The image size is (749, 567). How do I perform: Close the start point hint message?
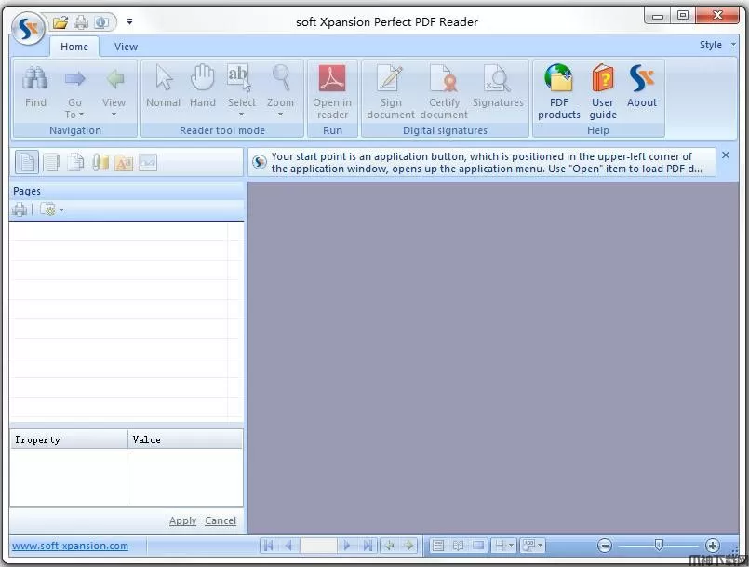click(726, 155)
